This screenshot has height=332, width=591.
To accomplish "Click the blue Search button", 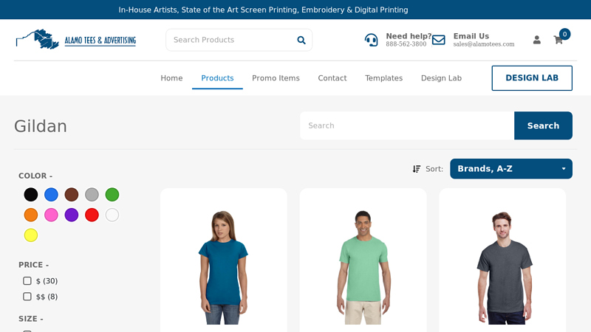I will click(x=543, y=125).
